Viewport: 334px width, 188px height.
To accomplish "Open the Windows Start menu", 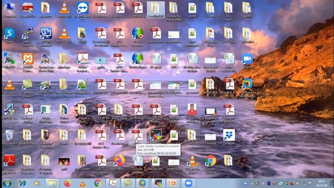I will point(7,183).
